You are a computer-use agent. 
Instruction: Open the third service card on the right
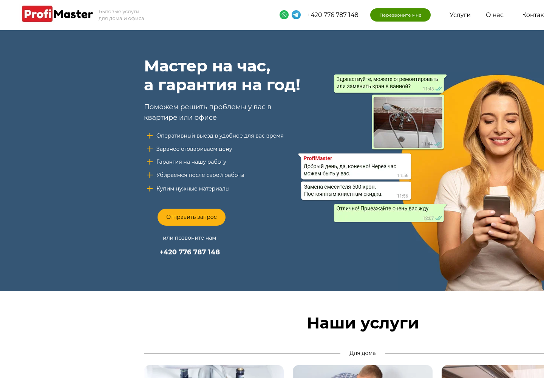point(493,372)
